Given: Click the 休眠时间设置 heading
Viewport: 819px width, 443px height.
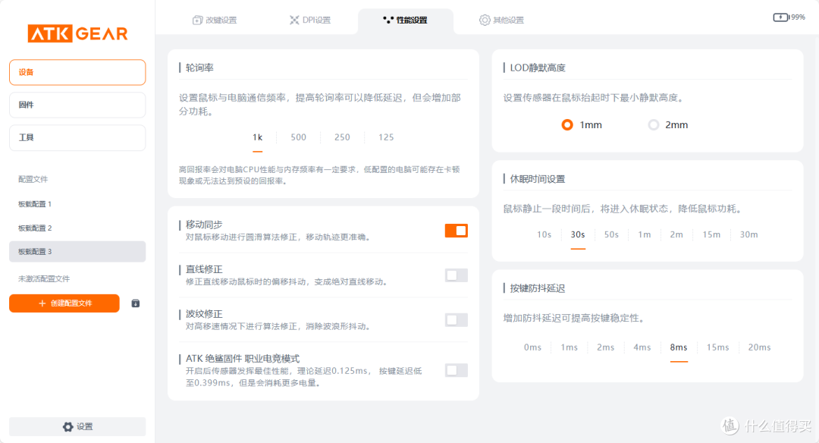Looking at the screenshot, I should click(538, 179).
